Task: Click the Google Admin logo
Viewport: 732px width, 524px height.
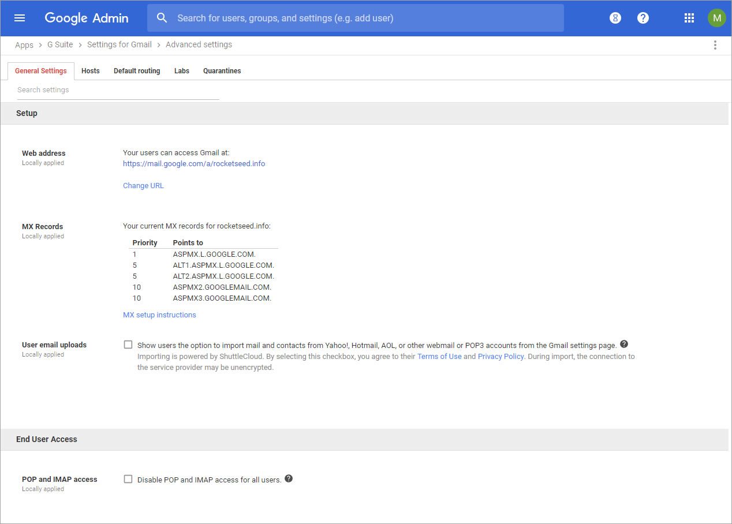Action: (87, 18)
